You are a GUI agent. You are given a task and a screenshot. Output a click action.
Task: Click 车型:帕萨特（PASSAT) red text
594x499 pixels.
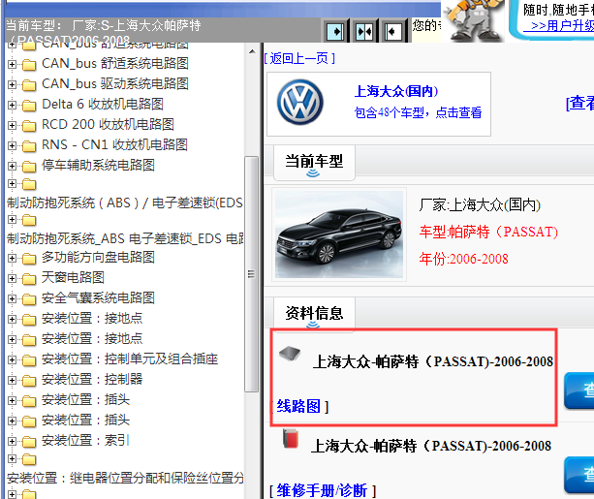(x=488, y=232)
